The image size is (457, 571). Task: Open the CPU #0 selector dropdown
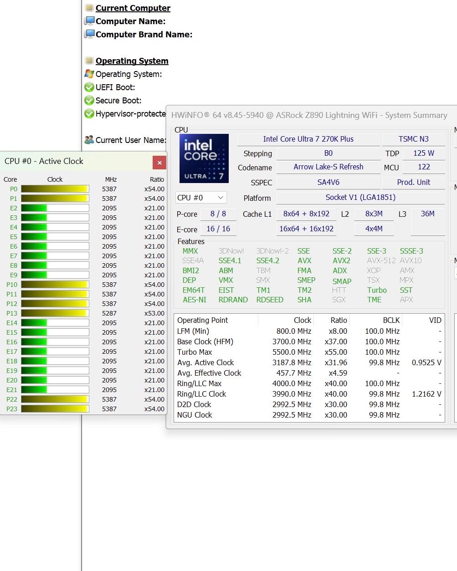click(x=201, y=198)
